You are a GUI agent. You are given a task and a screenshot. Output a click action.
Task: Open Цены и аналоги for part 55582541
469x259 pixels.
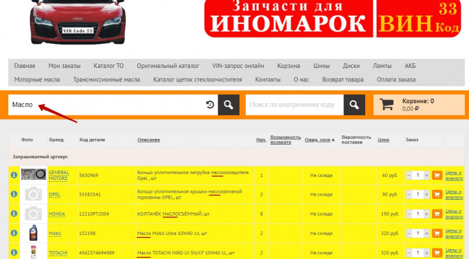[454, 195]
